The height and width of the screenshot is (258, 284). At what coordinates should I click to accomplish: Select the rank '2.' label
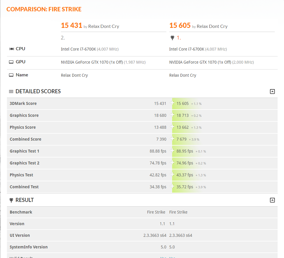(63, 38)
